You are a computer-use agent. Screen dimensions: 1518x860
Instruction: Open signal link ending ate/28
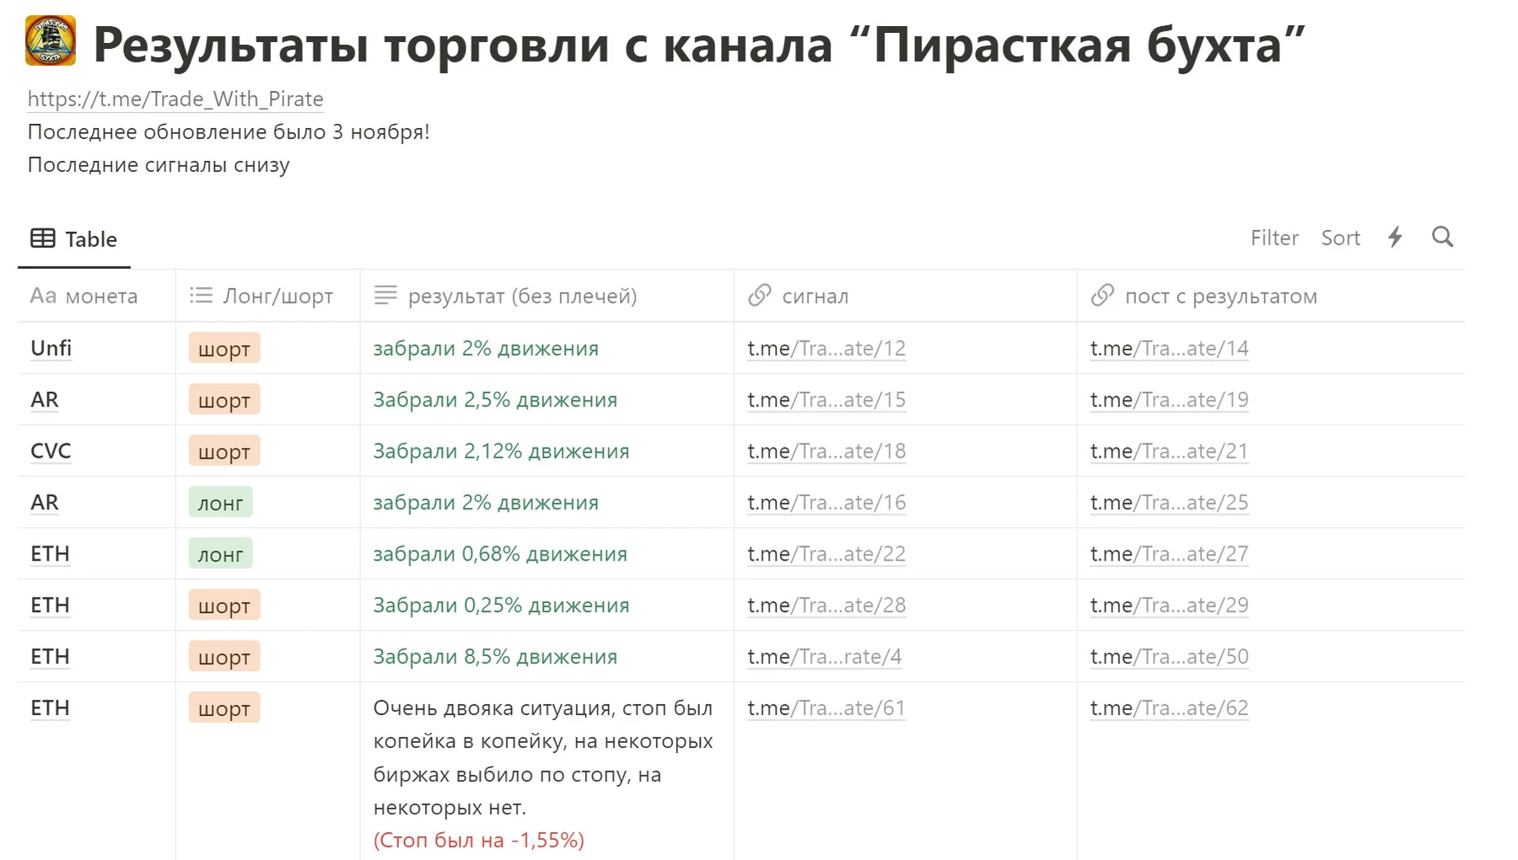click(x=826, y=605)
